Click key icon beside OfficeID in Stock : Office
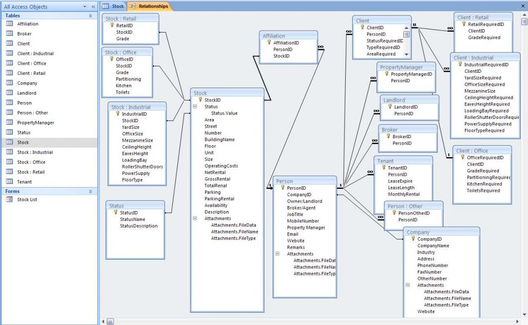The height and width of the screenshot is (325, 528). pos(112,58)
